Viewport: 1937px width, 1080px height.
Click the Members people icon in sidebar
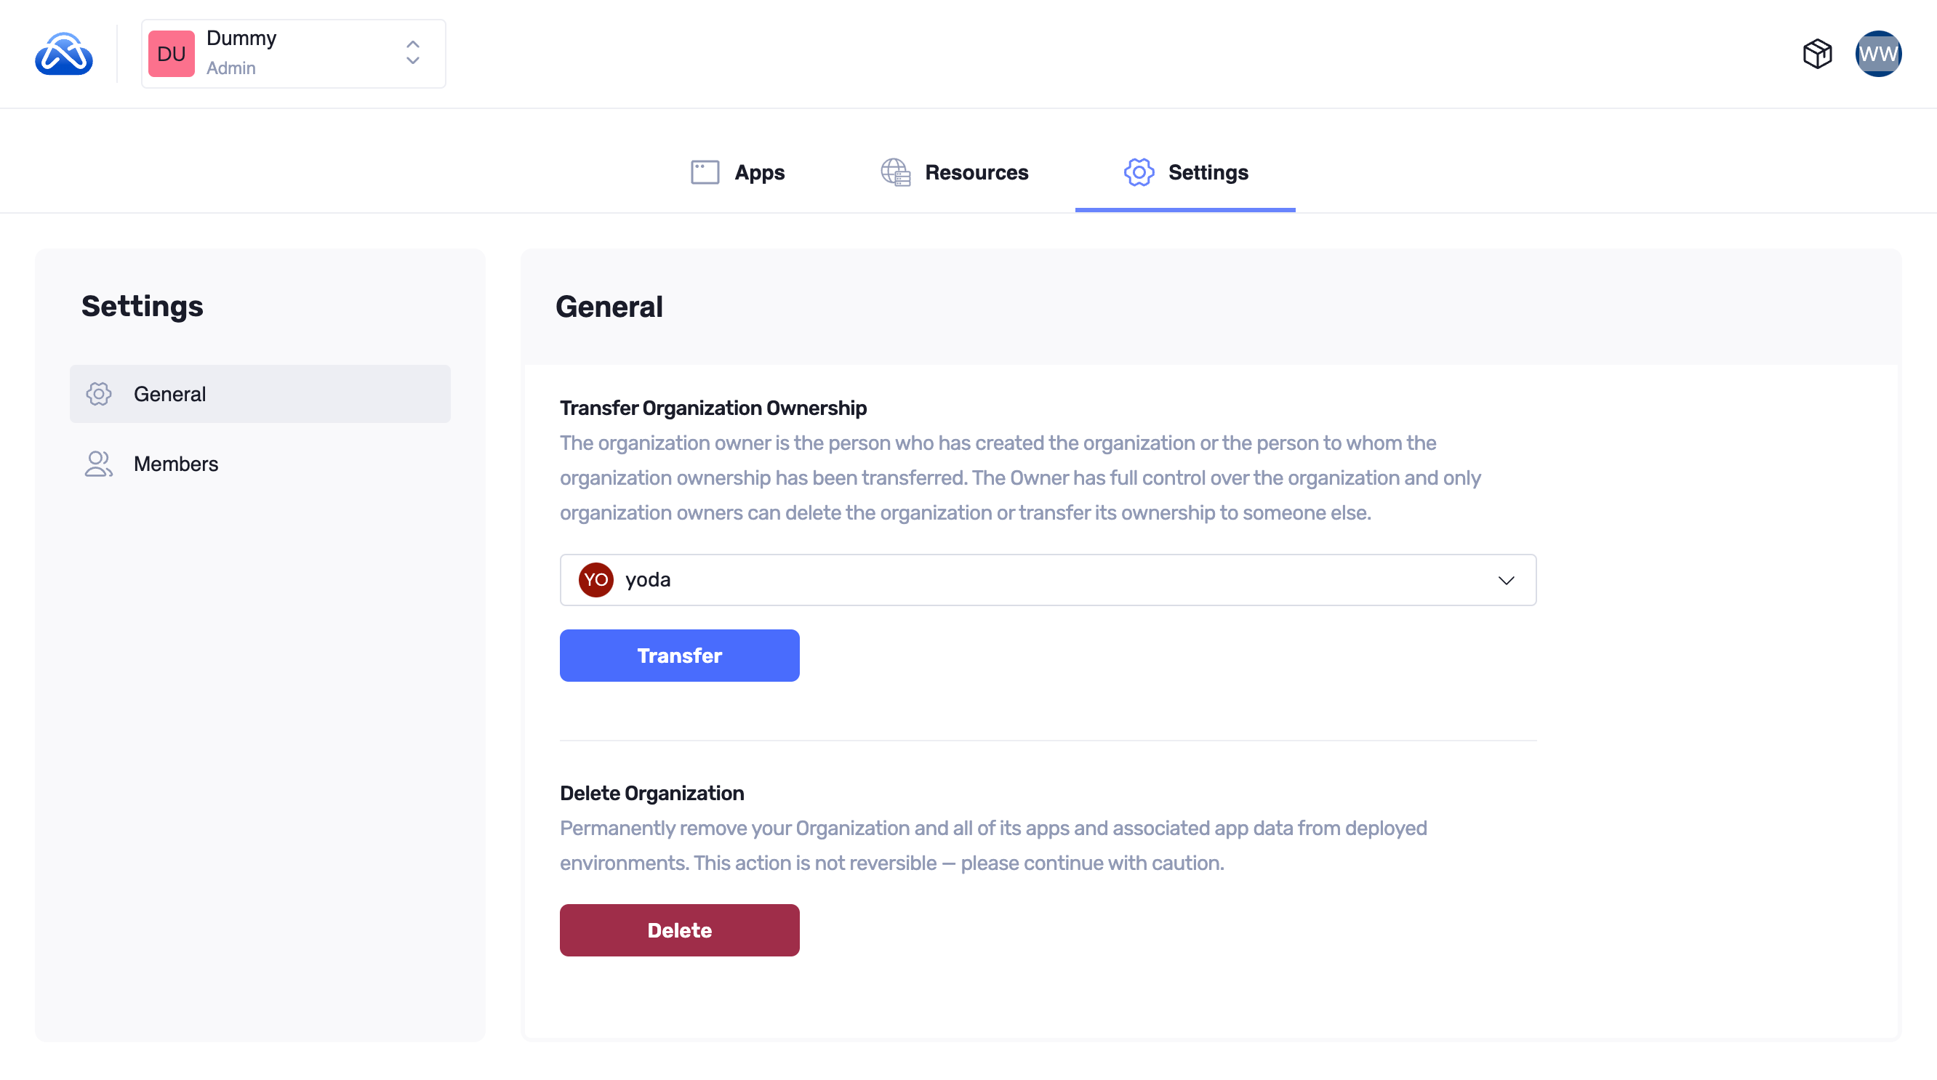tap(98, 464)
